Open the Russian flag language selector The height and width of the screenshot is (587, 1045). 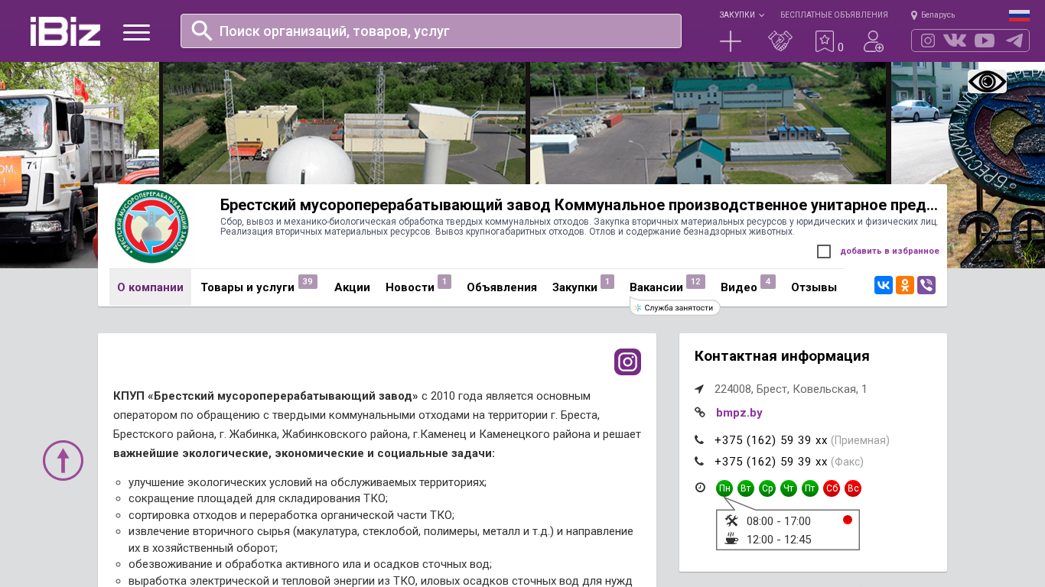tap(1019, 15)
